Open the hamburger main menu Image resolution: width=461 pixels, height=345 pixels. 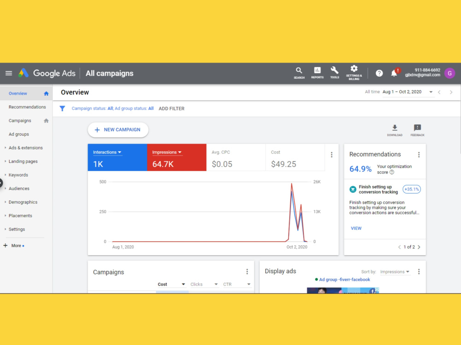click(8, 73)
